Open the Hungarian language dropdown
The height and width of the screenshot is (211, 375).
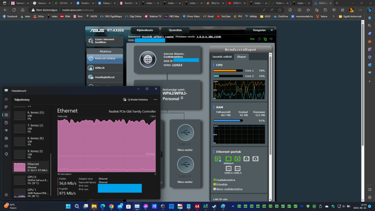point(260,30)
